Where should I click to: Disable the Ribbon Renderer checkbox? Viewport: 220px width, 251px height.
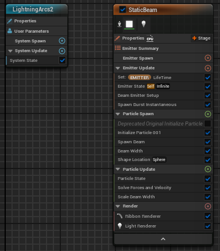tap(207, 216)
